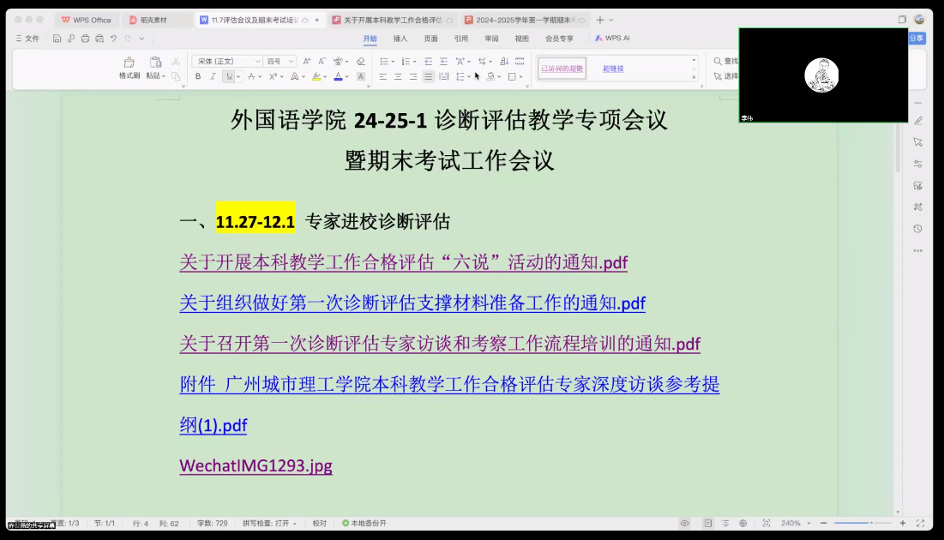Click the more (three dots) sidebar icon
This screenshot has width=944, height=540.
click(918, 250)
